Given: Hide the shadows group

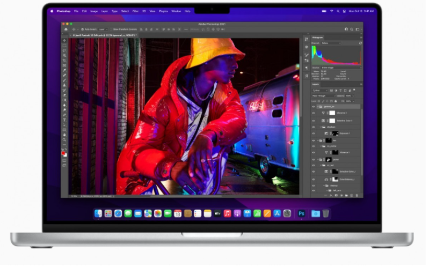Looking at the screenshot, I should (314, 127).
